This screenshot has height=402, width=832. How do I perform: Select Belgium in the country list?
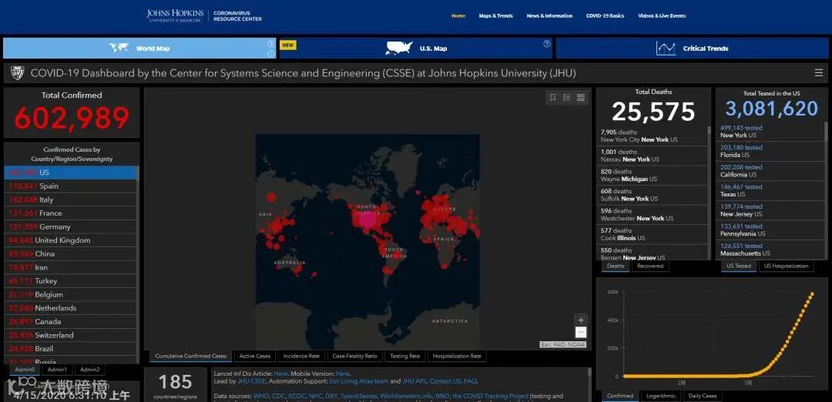[71, 295]
